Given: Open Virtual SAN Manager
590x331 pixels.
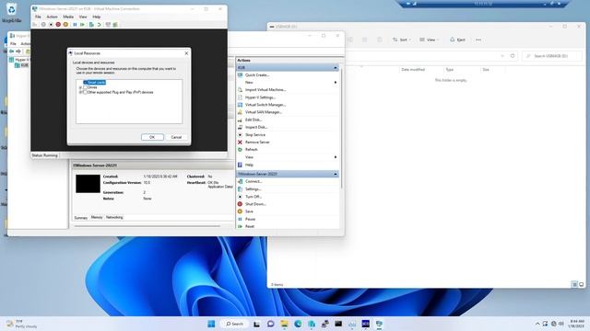Looking at the screenshot, I should (x=264, y=112).
